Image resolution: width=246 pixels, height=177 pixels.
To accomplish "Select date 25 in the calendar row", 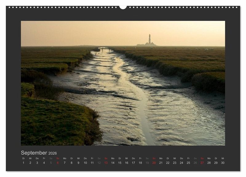I will [188, 163].
